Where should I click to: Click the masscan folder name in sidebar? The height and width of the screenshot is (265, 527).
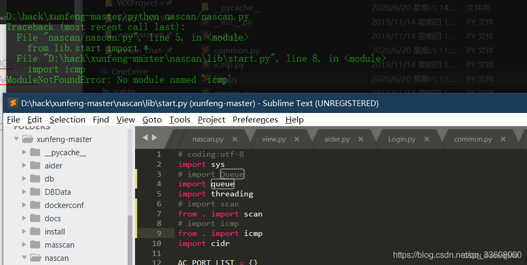60,245
